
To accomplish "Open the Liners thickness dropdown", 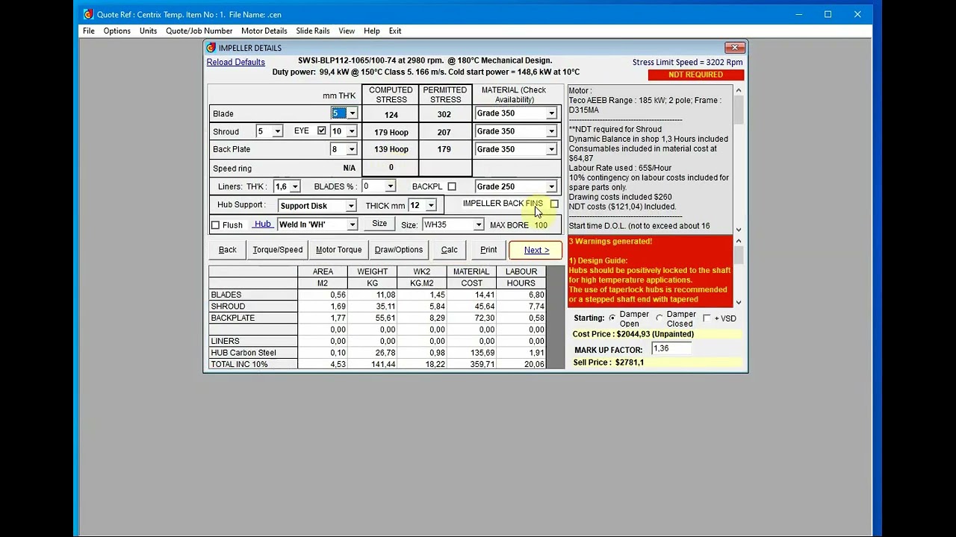I will 295,186.
